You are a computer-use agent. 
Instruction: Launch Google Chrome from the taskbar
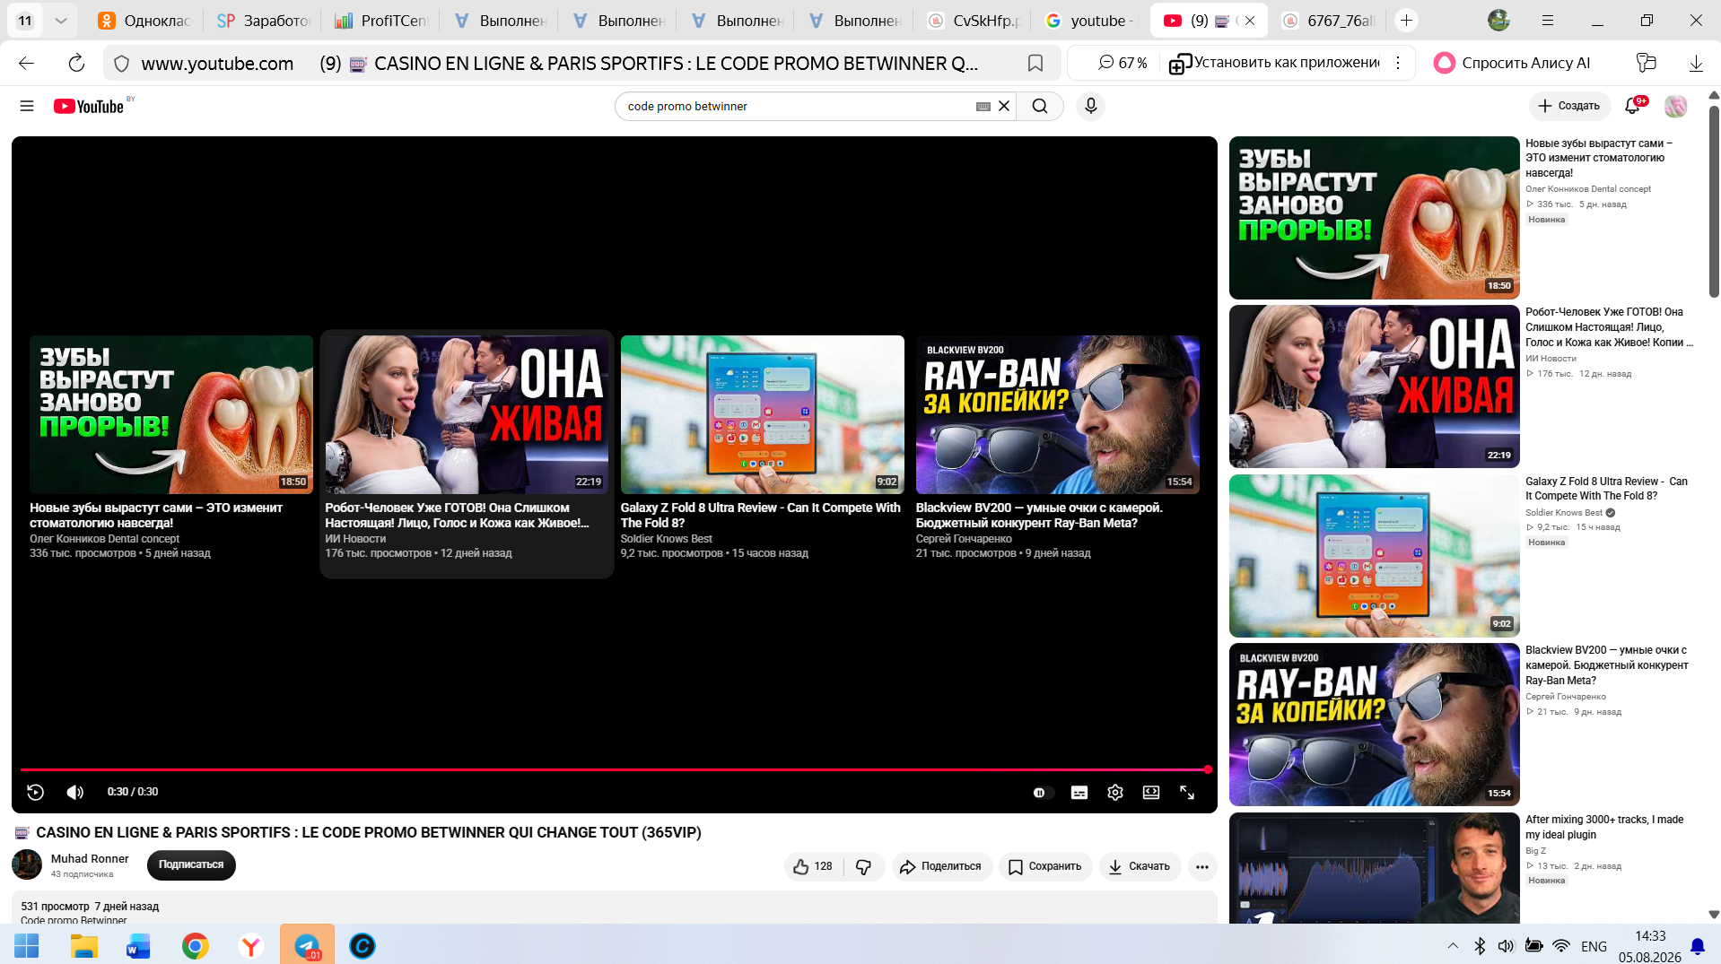click(195, 946)
